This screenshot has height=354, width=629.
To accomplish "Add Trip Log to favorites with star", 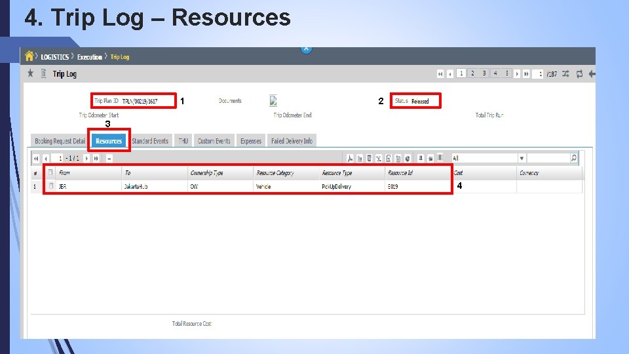I will click(x=31, y=73).
